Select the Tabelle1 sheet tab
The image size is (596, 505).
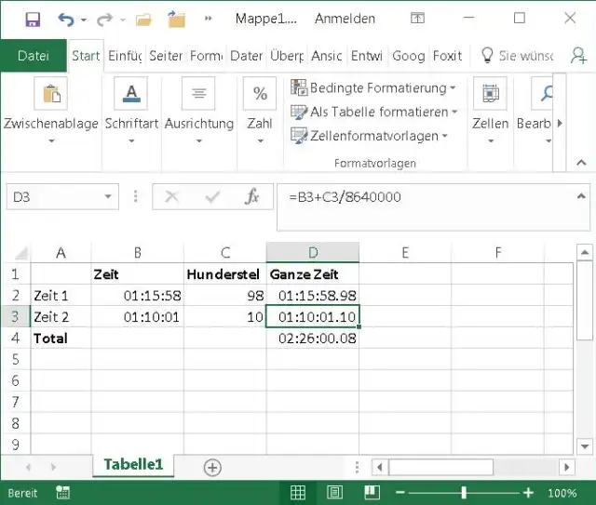pyautogui.click(x=133, y=465)
